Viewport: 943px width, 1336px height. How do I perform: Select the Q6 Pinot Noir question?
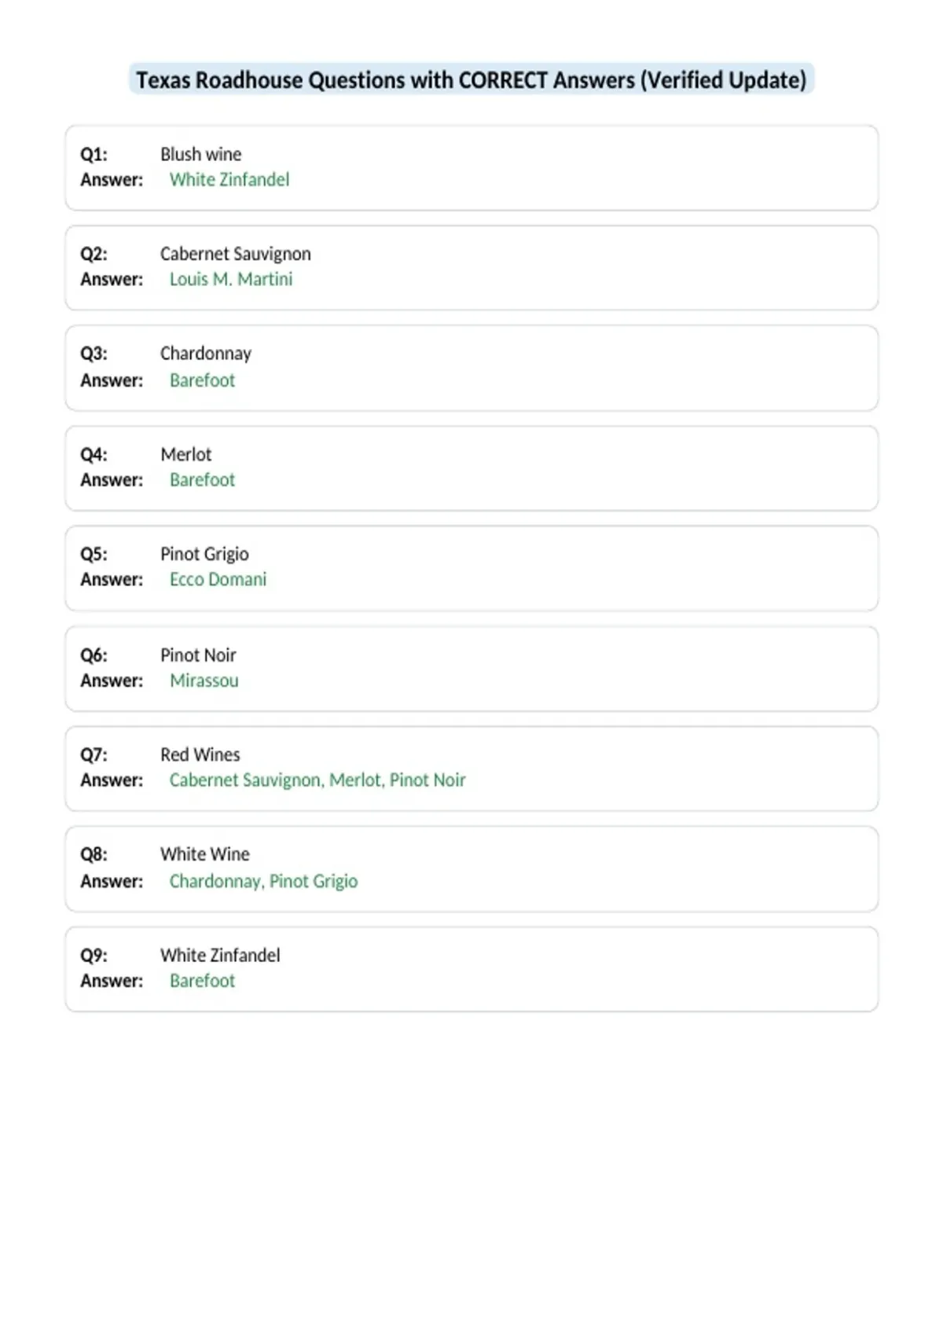click(198, 655)
